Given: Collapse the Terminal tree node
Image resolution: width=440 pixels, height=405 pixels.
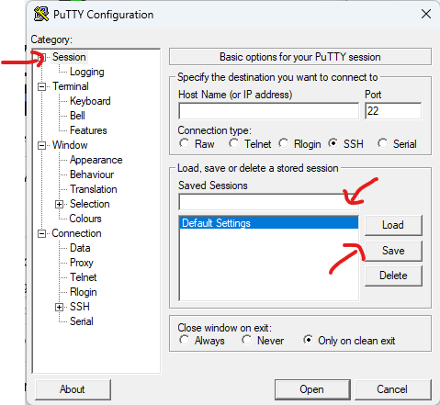Looking at the screenshot, I should coord(41,86).
